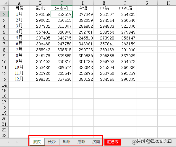Select cell containing 392558

[41, 14]
